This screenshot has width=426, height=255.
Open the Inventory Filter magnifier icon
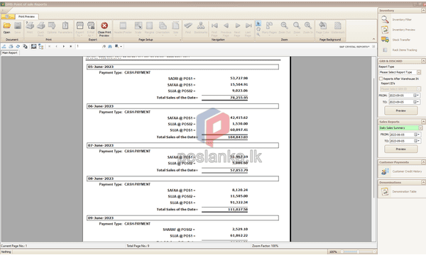click(x=385, y=20)
